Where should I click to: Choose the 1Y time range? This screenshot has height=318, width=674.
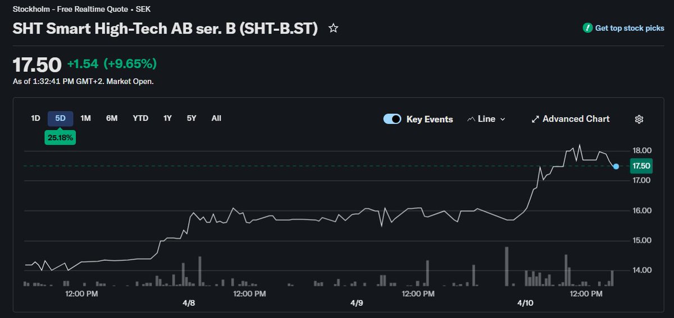[167, 118]
